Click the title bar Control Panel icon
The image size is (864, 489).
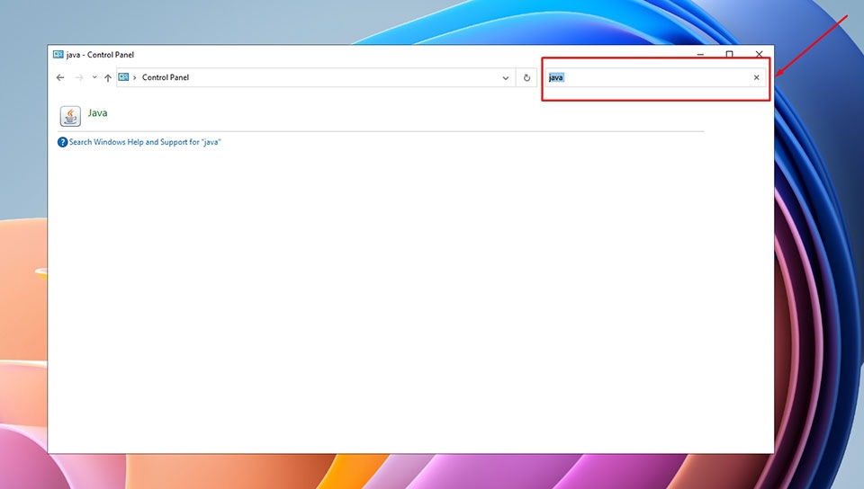58,55
